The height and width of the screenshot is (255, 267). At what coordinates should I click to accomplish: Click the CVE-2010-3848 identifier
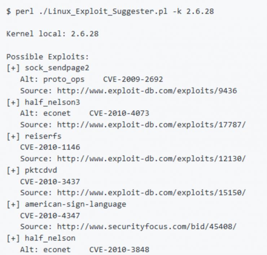[x=119, y=249]
